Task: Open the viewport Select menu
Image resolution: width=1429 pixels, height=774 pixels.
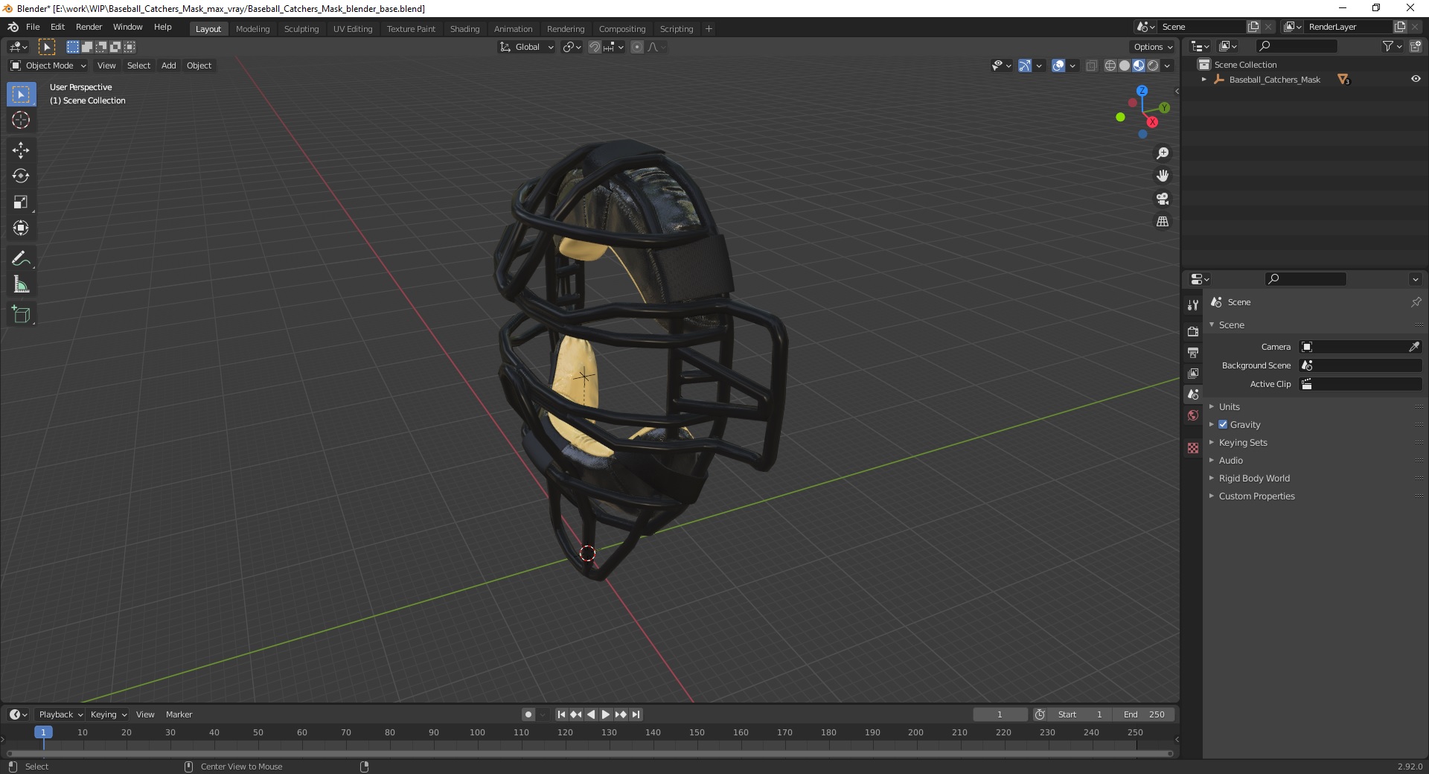Action: pyautogui.click(x=138, y=65)
